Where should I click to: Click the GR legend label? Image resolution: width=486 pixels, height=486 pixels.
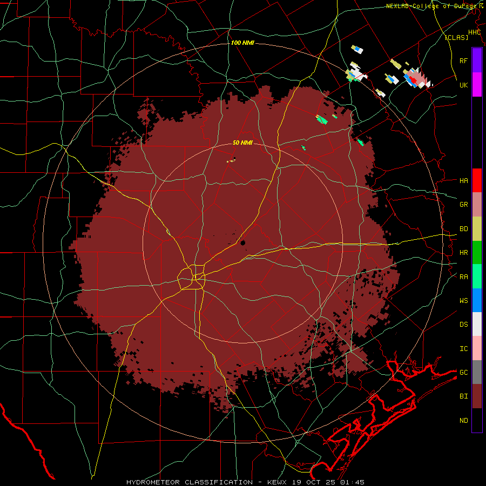pyautogui.click(x=463, y=204)
